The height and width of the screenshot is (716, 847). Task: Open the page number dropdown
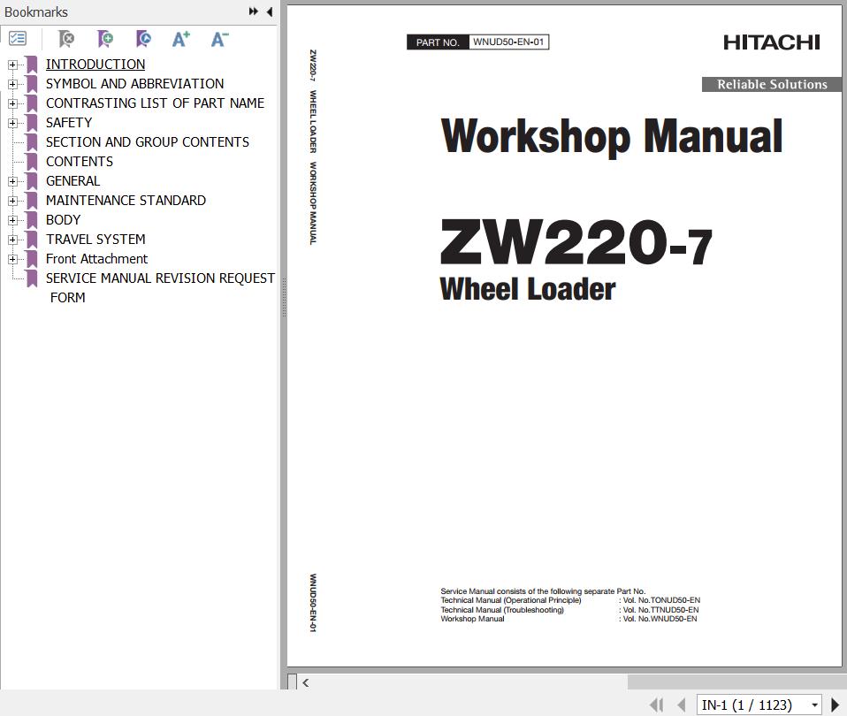pos(814,705)
